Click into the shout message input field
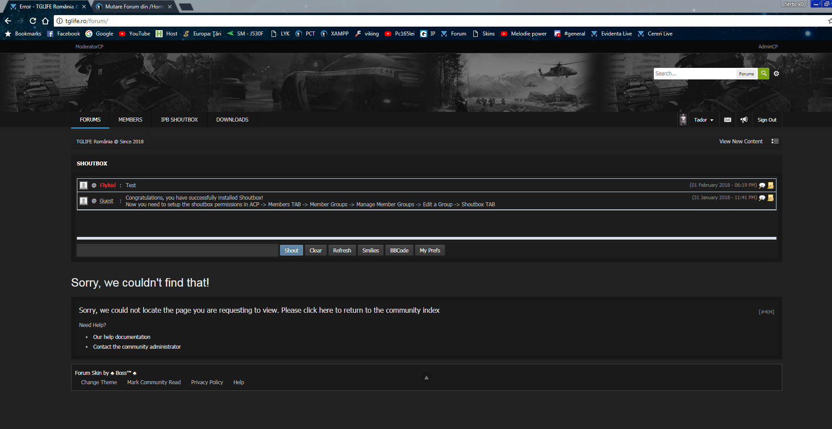This screenshot has width=832, height=429. click(177, 250)
